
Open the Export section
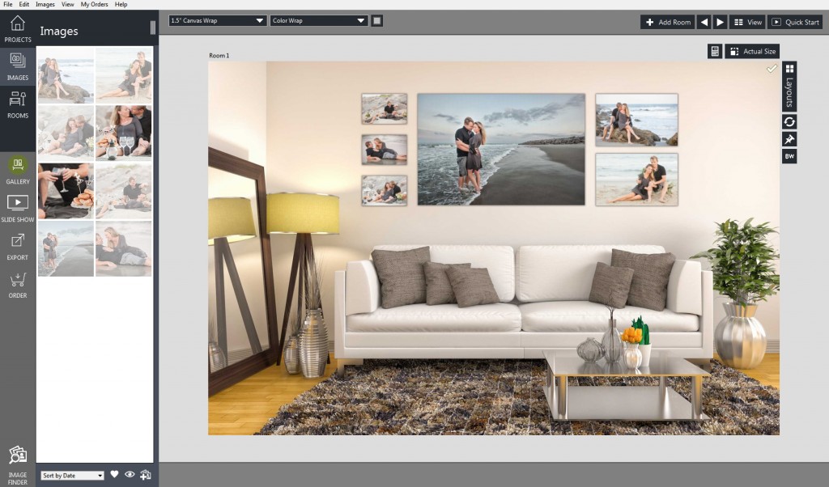(x=18, y=246)
